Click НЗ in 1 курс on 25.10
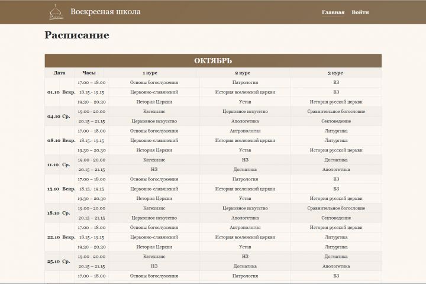The height and width of the screenshot is (284, 426). pos(154,266)
